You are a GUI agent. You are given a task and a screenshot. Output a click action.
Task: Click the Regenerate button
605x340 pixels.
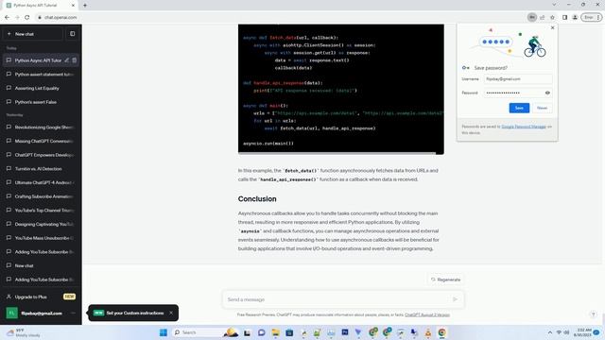[x=445, y=280]
